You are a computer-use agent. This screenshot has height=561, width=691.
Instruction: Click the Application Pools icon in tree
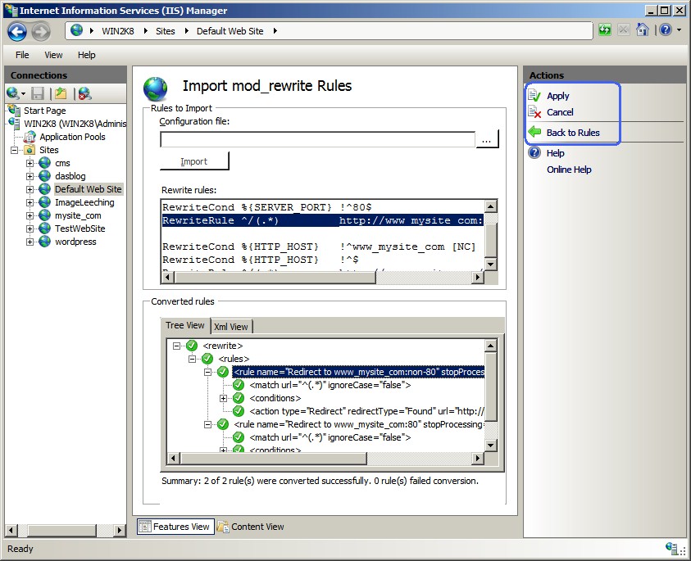(30, 137)
